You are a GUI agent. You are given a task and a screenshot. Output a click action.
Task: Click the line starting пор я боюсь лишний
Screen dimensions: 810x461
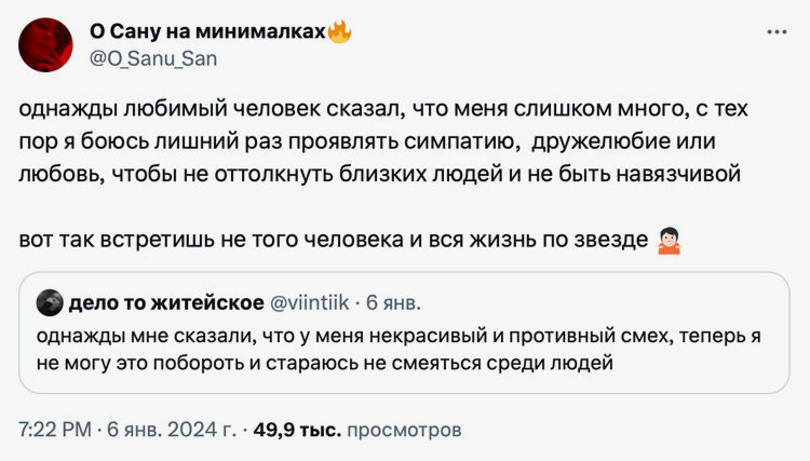click(x=367, y=141)
